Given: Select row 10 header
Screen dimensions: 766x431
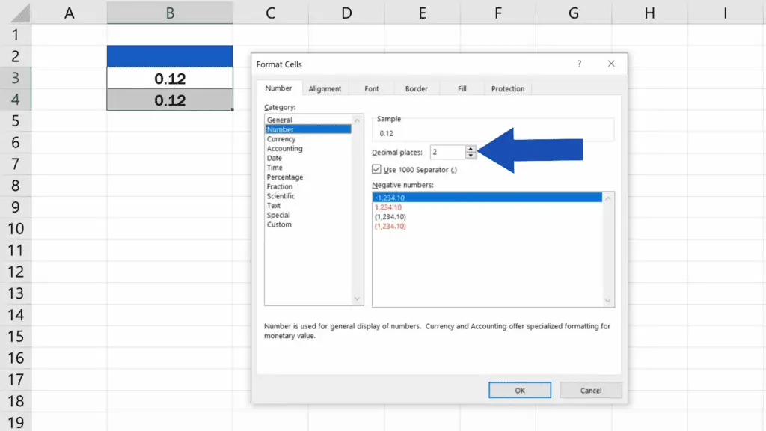Looking at the screenshot, I should [x=16, y=229].
